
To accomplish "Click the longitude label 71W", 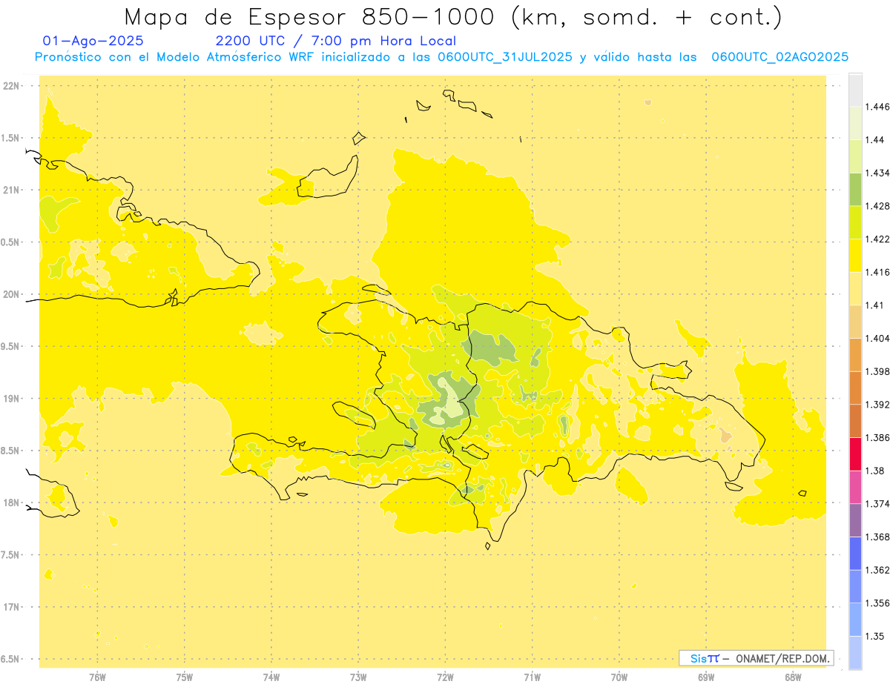I will tap(532, 677).
